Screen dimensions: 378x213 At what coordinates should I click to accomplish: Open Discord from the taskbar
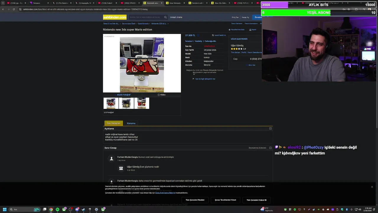(x=77, y=209)
